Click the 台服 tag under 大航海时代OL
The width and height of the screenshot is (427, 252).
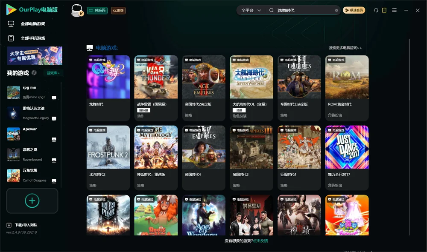point(239,110)
